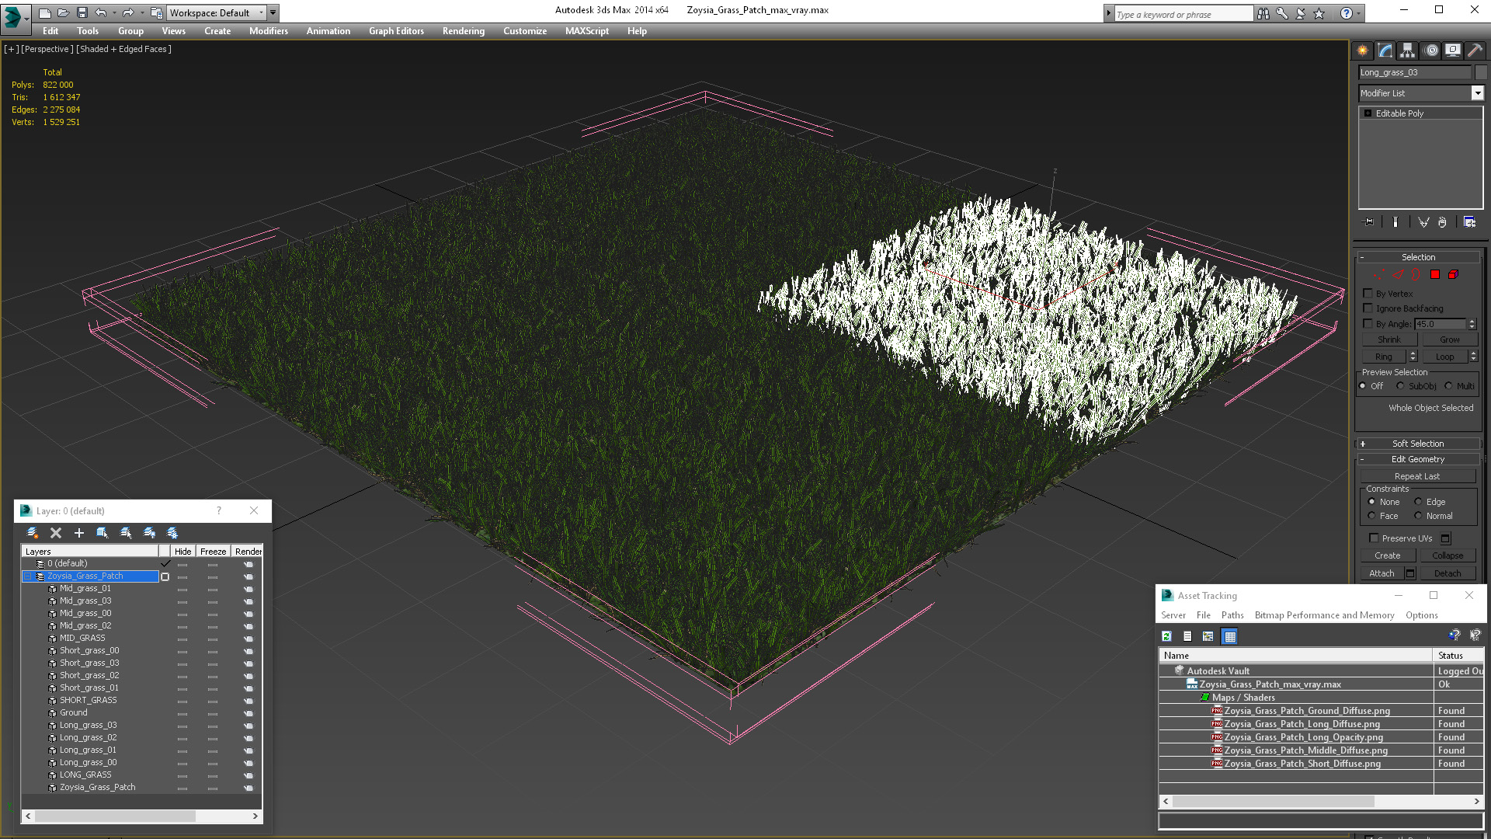Viewport: 1491px width, 839px height.
Task: Select Edge sub-object level
Action: coord(1398,275)
